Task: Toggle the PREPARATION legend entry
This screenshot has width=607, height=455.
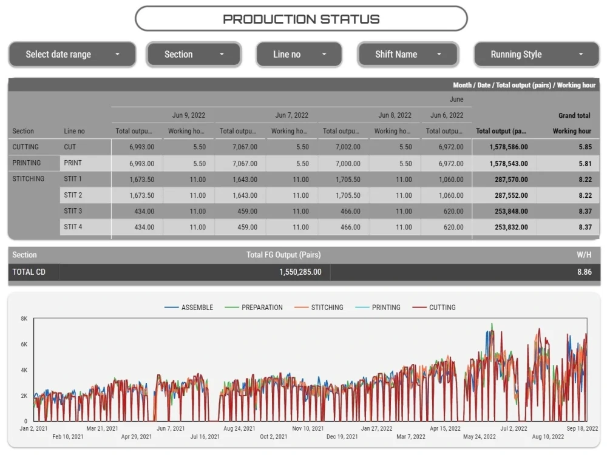Action: (x=254, y=307)
